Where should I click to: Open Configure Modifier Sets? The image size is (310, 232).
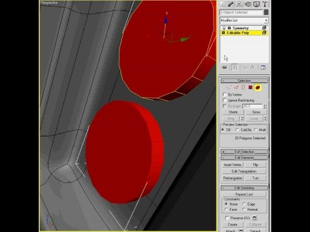pyautogui.click(x=263, y=68)
